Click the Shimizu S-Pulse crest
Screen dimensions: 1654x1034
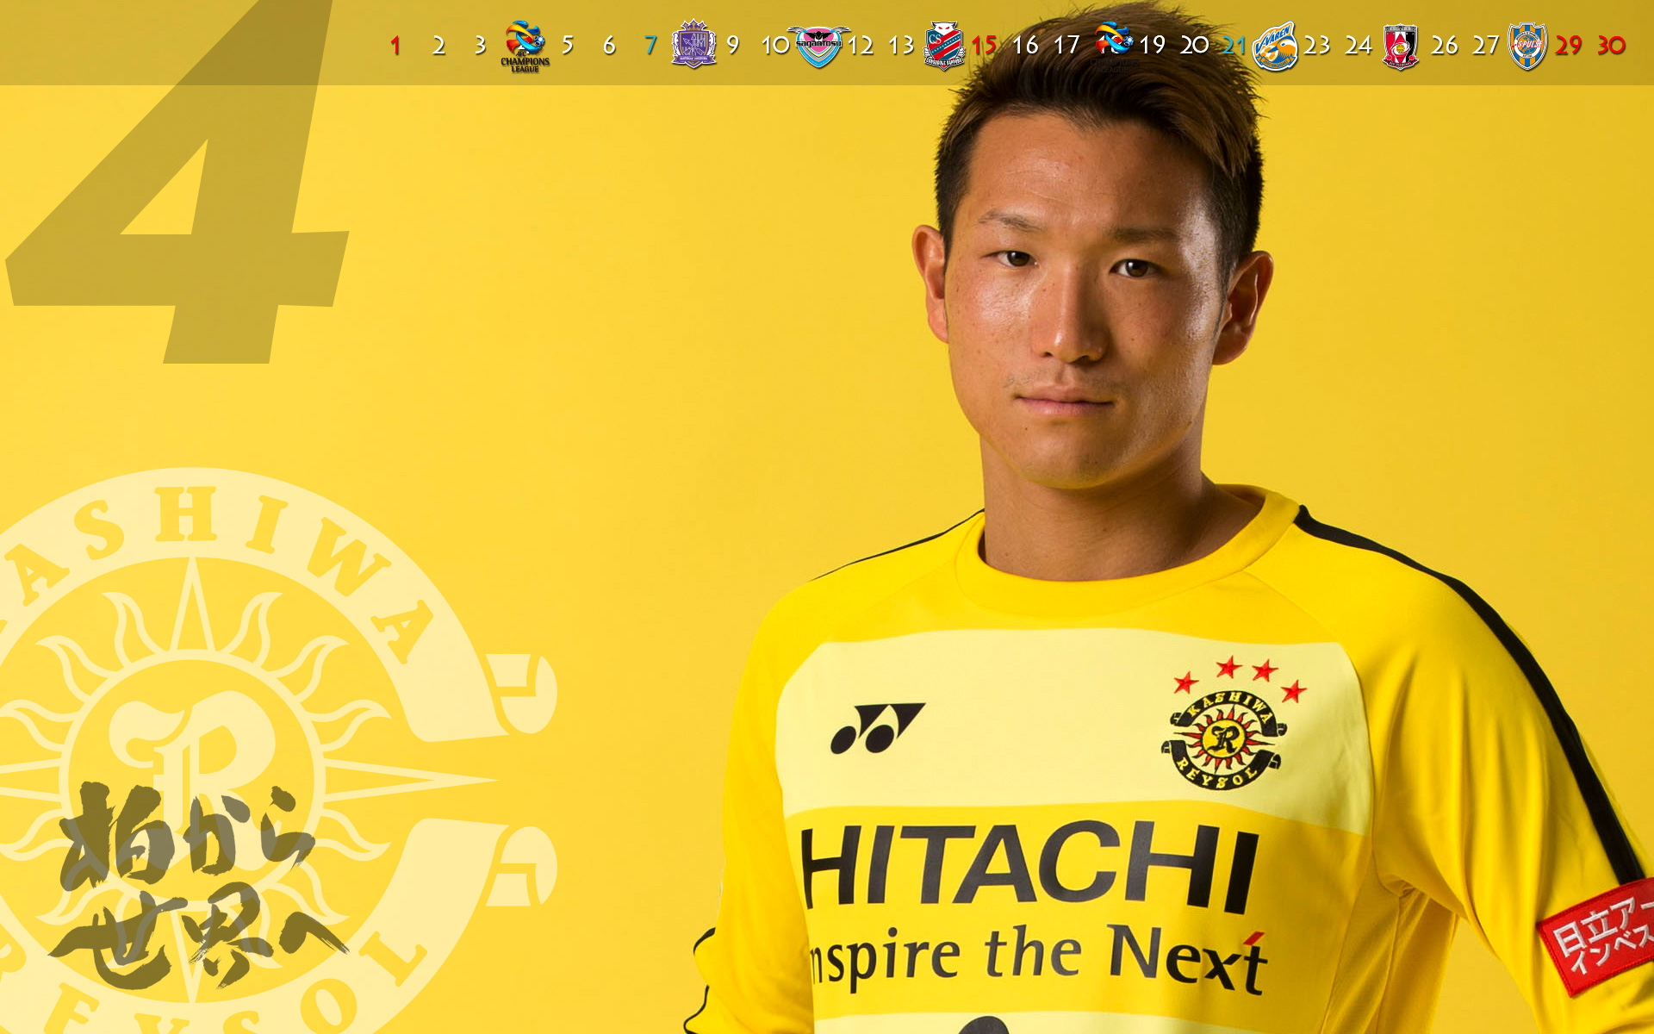click(x=1527, y=46)
